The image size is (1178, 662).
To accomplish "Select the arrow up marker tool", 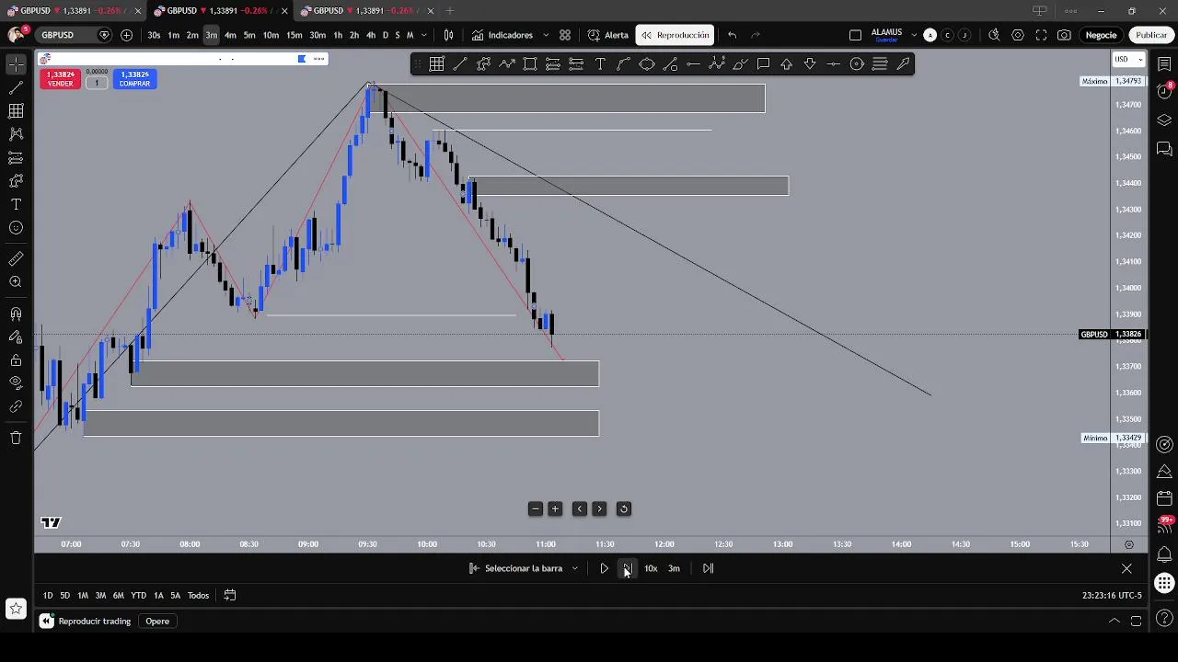I will pyautogui.click(x=787, y=63).
